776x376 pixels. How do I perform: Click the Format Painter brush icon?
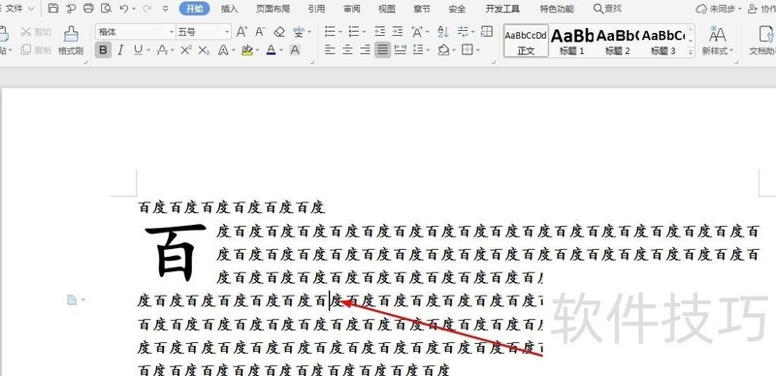pyautogui.click(x=71, y=34)
